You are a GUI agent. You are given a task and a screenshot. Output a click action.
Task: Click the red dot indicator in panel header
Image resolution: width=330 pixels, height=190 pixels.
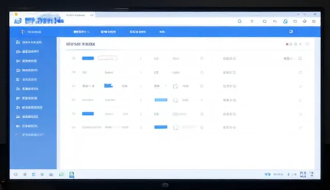287,44
